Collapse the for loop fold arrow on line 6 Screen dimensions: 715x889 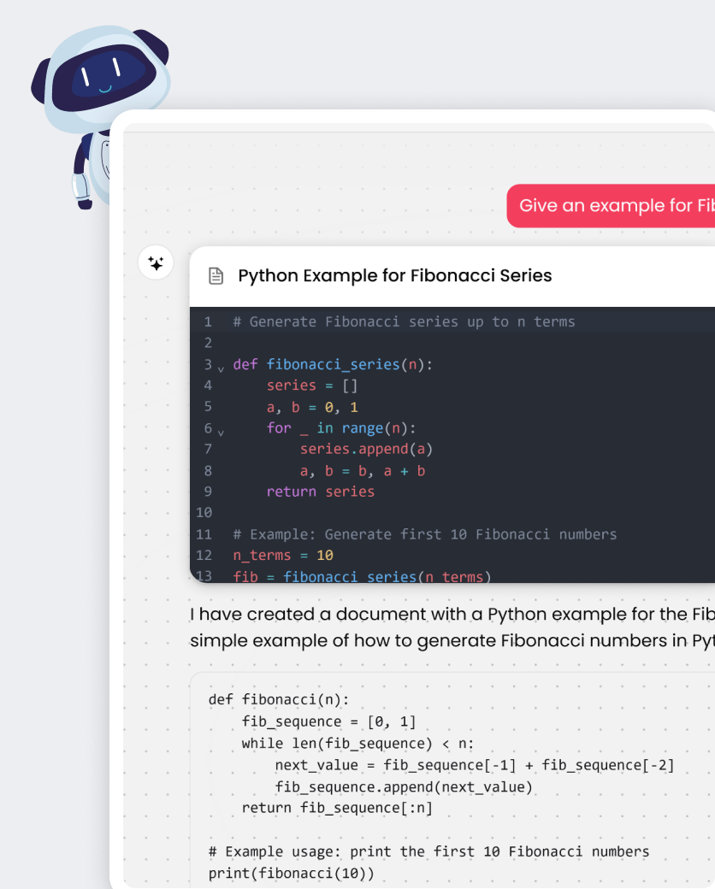click(221, 433)
